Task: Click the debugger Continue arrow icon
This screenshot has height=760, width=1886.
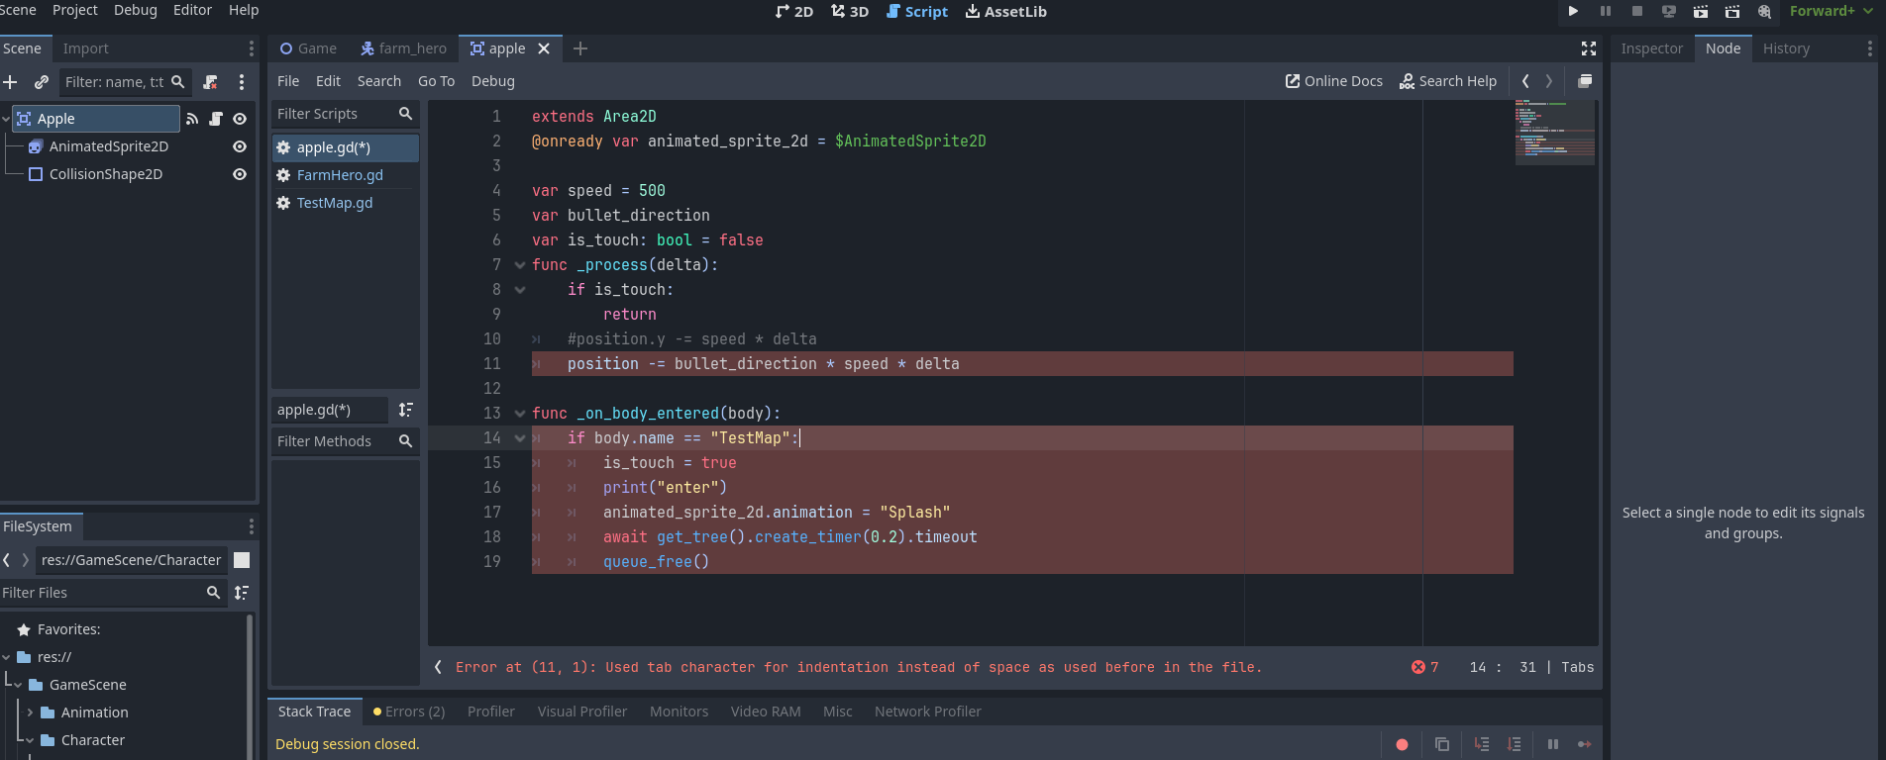Action: [x=1585, y=744]
